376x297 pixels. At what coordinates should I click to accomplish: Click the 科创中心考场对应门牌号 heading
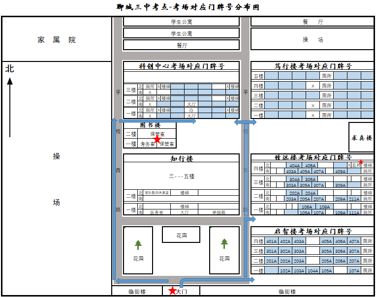pos(181,66)
